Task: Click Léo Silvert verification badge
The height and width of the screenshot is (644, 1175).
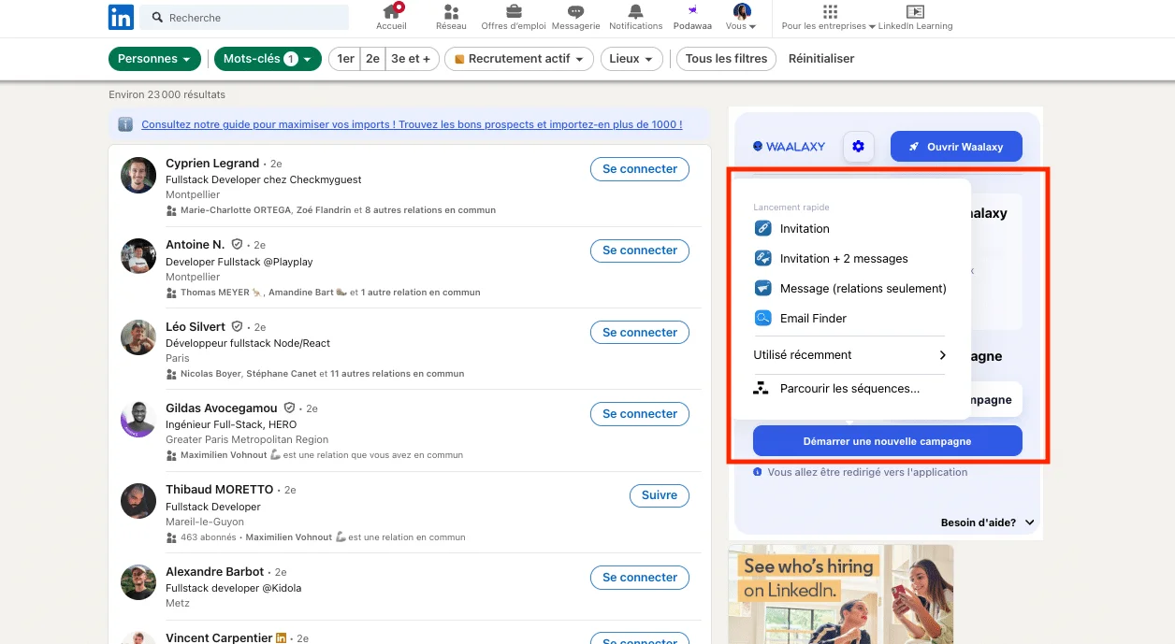Action: tap(237, 326)
